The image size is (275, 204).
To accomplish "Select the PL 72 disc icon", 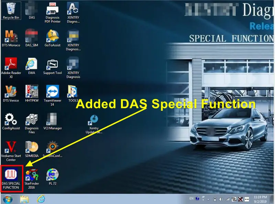I will 53,177.
